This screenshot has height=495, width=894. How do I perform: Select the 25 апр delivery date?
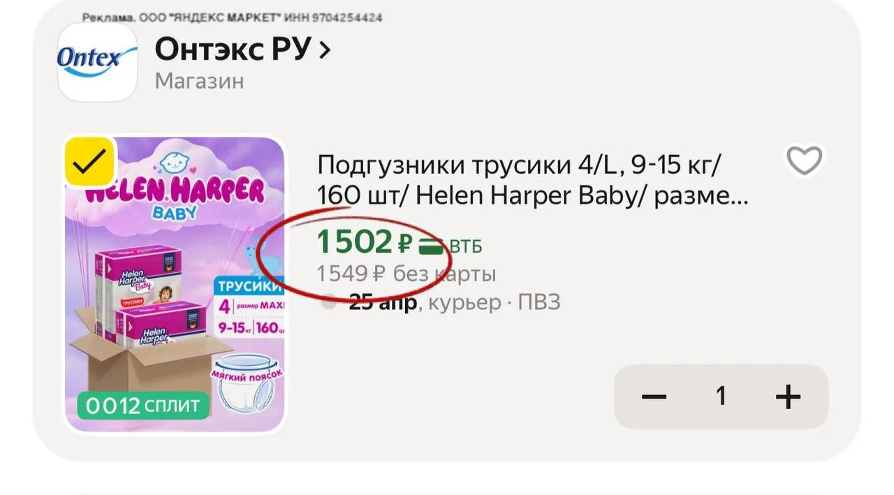pyautogui.click(x=383, y=302)
